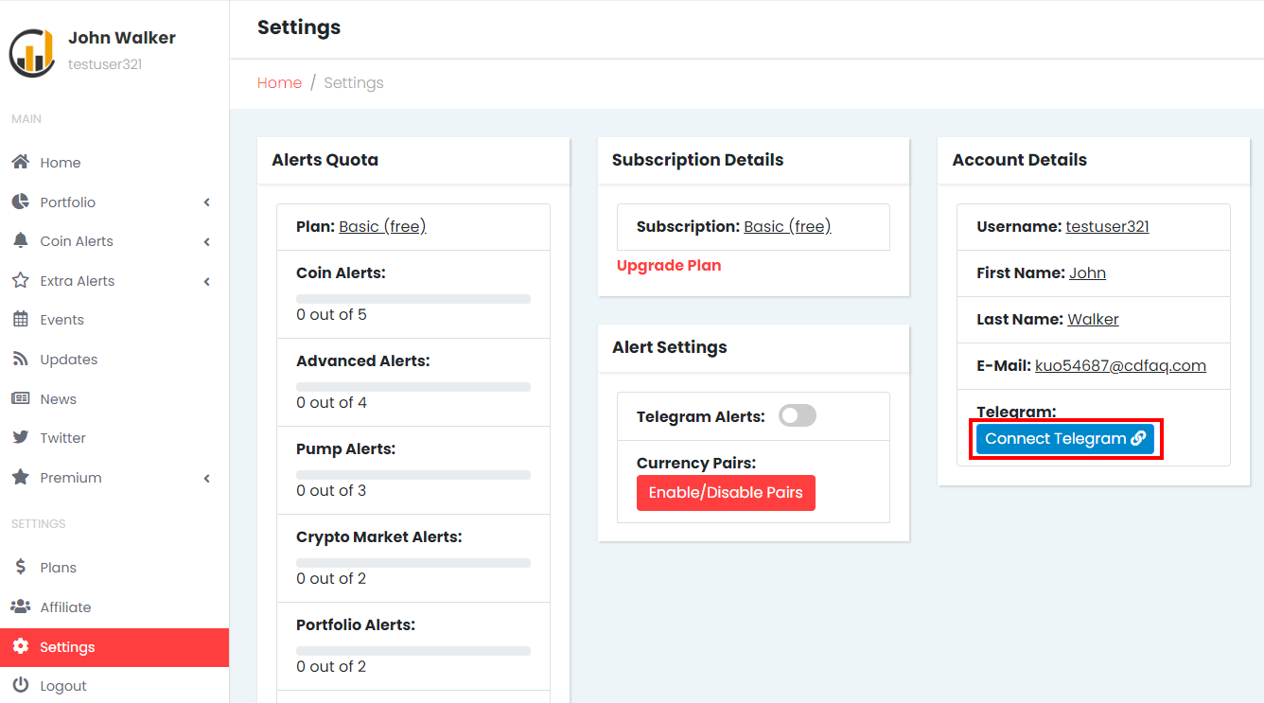The height and width of the screenshot is (703, 1264).
Task: Click the Alerts Quota card heading
Action: pyautogui.click(x=325, y=160)
